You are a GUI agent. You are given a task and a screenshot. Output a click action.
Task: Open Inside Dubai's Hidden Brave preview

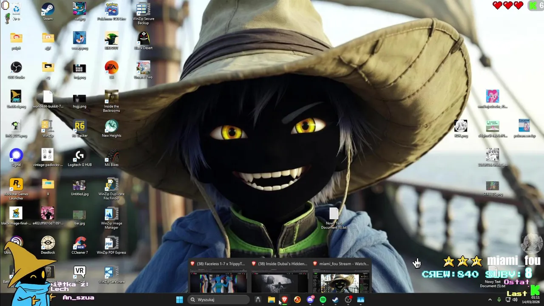(x=279, y=276)
